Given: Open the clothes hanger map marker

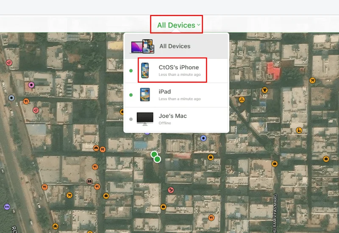Looking at the screenshot, I should [242, 99].
